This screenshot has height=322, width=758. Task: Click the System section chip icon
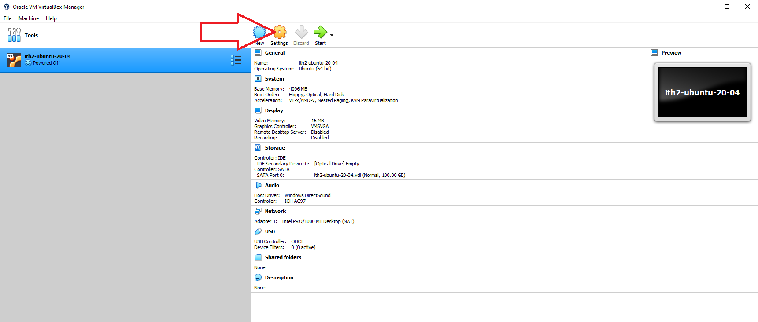(258, 79)
